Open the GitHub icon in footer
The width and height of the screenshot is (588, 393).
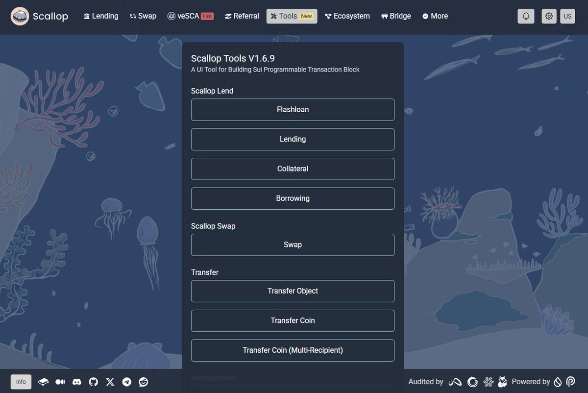click(x=94, y=382)
